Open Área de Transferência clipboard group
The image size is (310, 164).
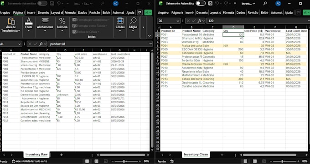[11, 25]
